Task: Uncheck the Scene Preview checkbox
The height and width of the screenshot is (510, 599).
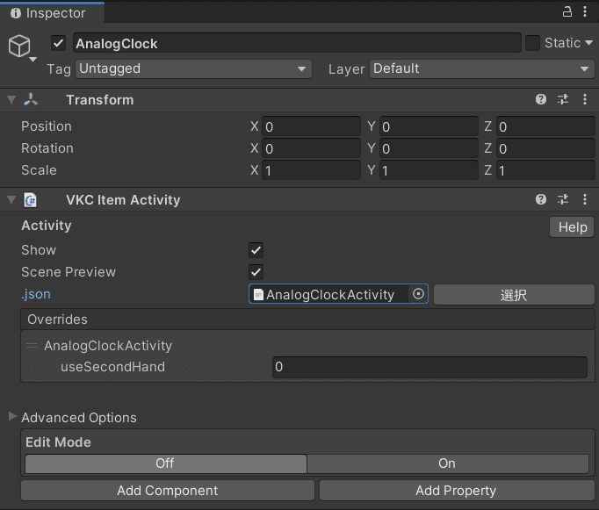Action: [256, 272]
